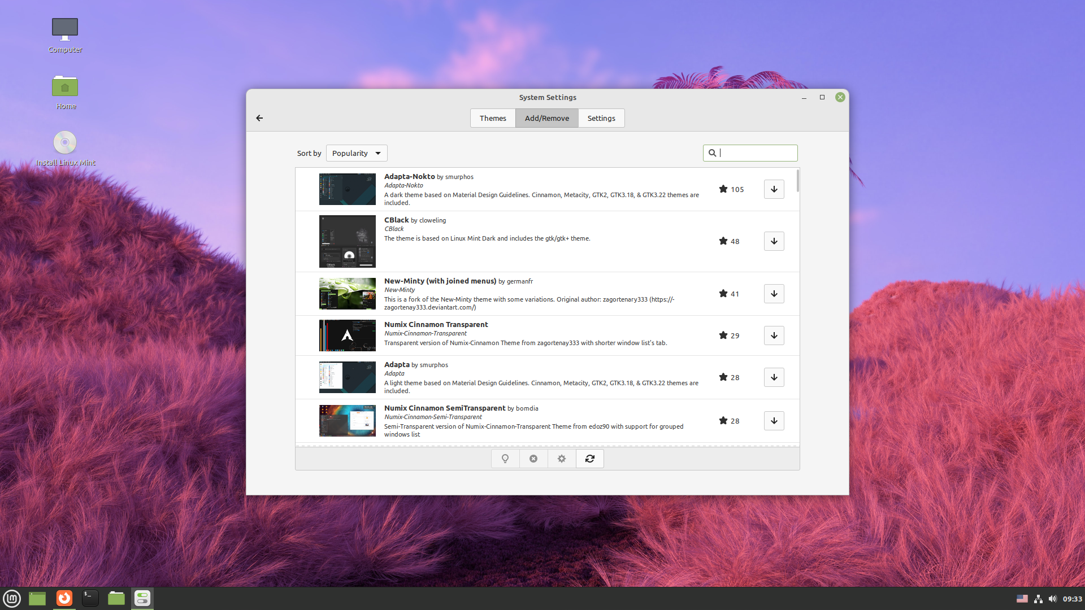This screenshot has width=1085, height=610.
Task: Click the lightbulb more info icon
Action: point(505,459)
